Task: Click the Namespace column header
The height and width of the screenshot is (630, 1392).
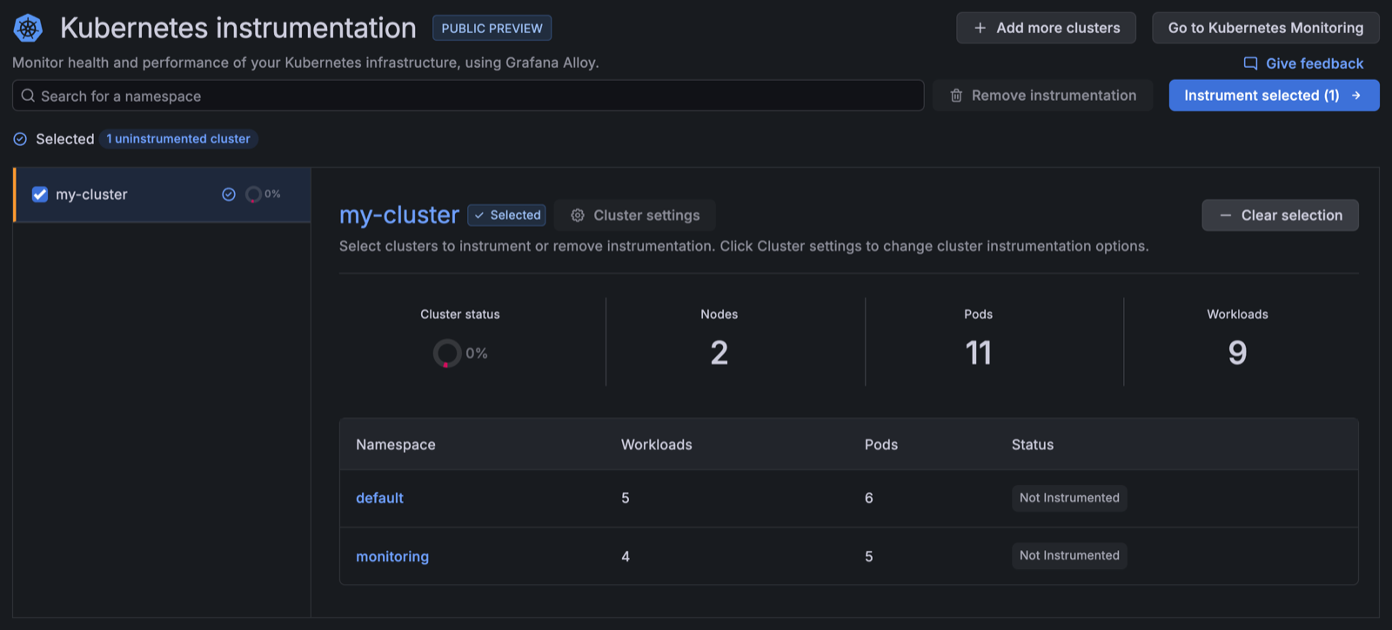Action: tap(396, 444)
